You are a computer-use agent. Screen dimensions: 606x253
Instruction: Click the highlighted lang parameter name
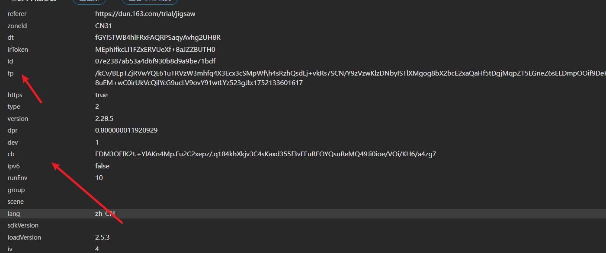(13, 214)
